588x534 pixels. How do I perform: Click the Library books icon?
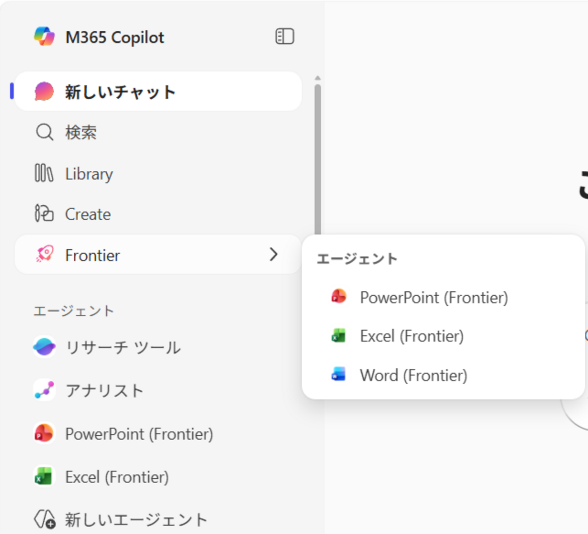point(44,173)
